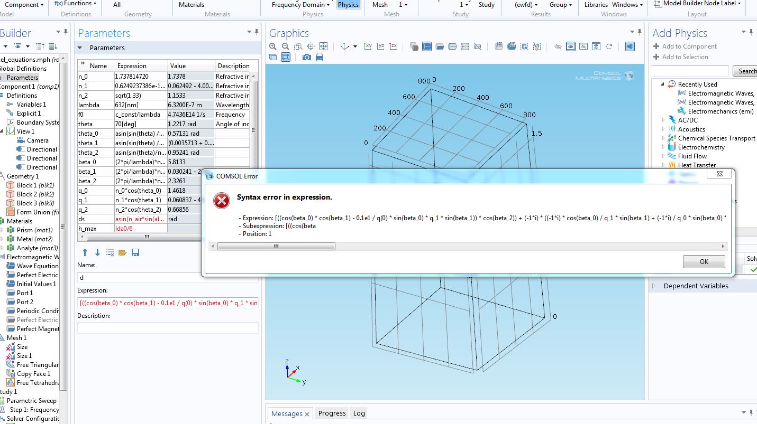Expand the Metal (mat2) material node
This screenshot has width=757, height=424.
[x=2, y=239]
